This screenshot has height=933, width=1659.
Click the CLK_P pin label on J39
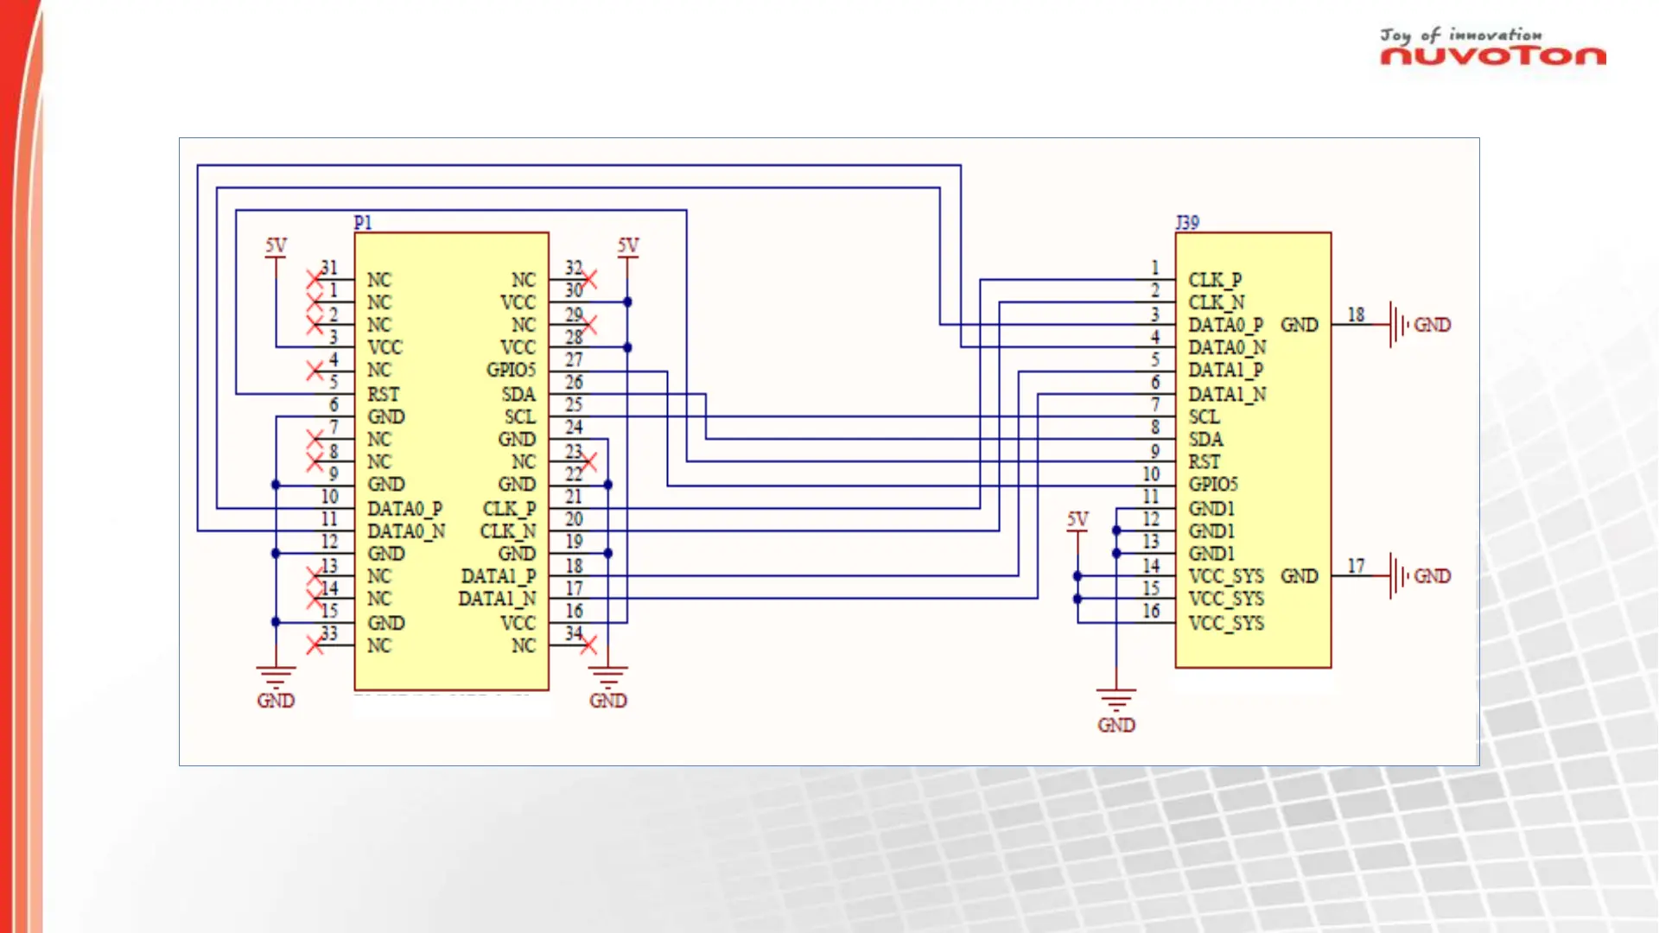(x=1215, y=280)
